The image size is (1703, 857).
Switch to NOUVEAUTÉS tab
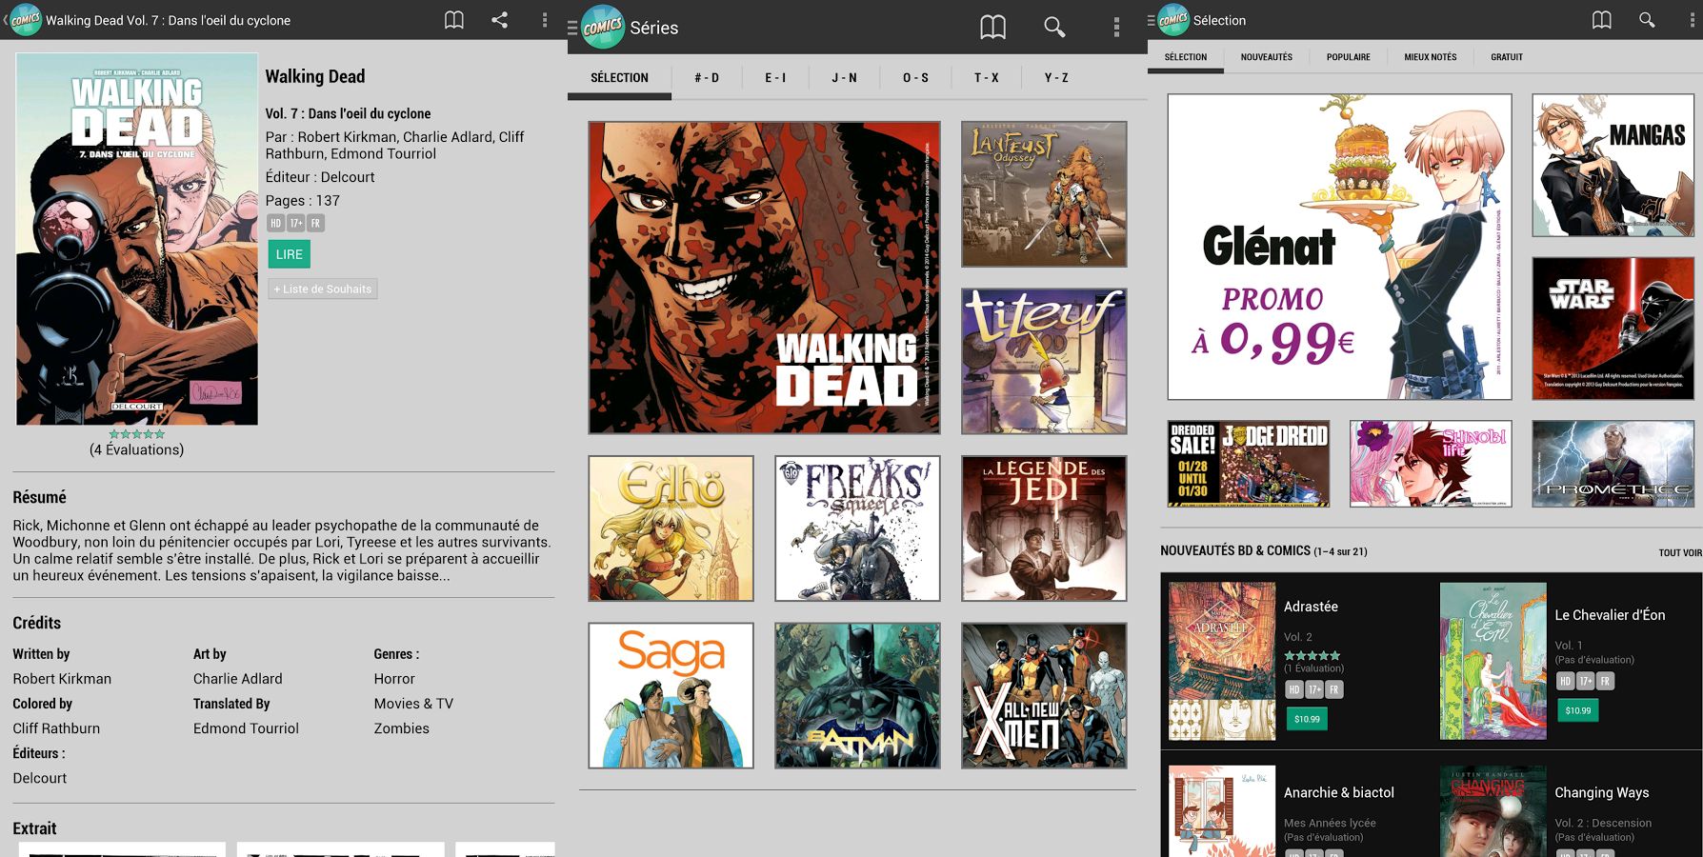click(1267, 57)
